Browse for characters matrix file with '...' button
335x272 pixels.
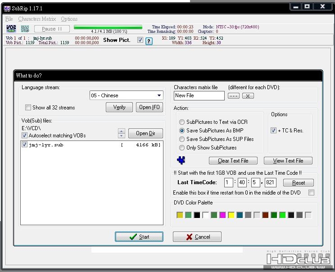[234, 96]
